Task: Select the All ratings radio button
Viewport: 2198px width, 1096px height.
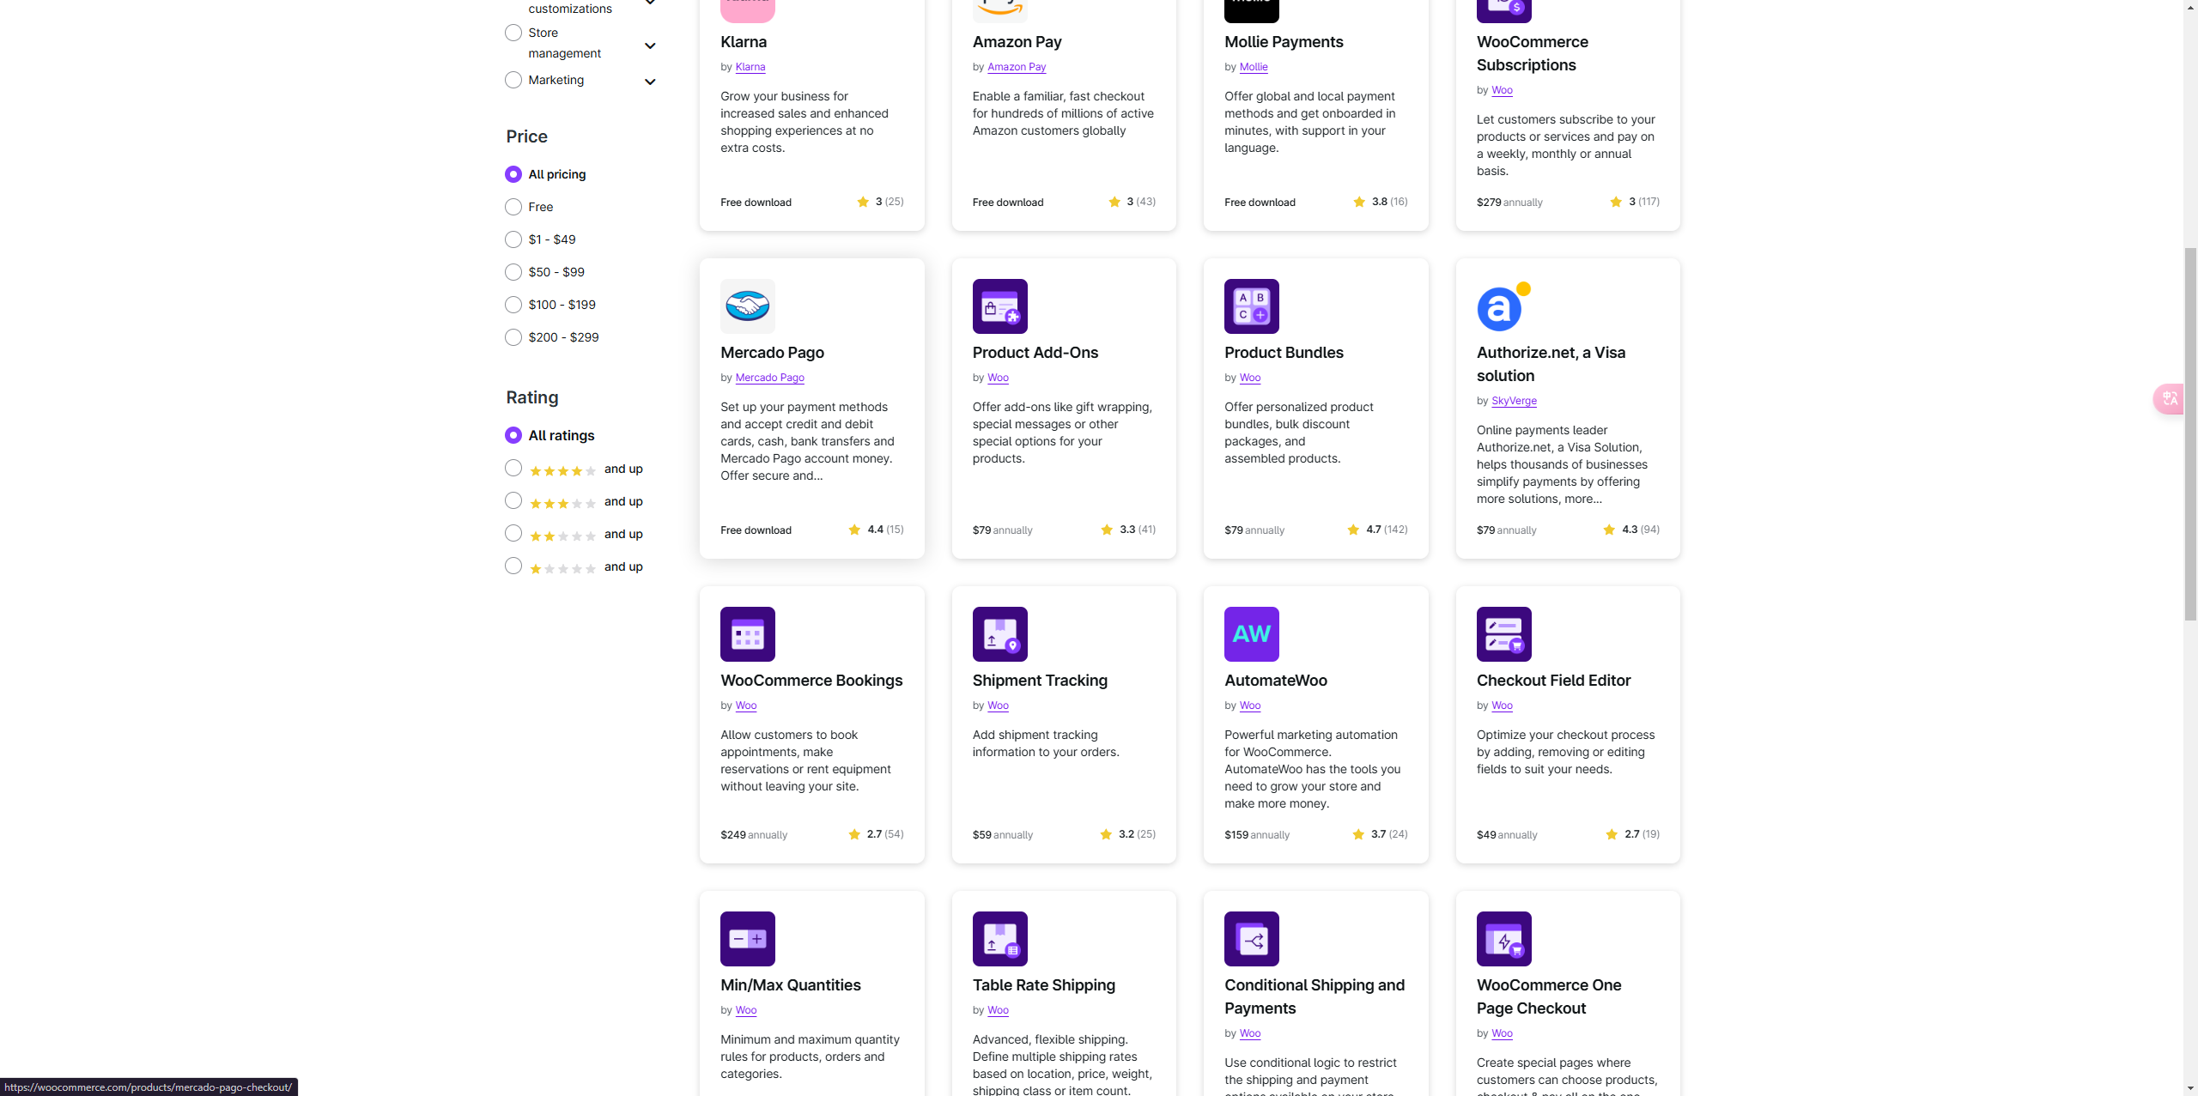Action: pyautogui.click(x=513, y=435)
